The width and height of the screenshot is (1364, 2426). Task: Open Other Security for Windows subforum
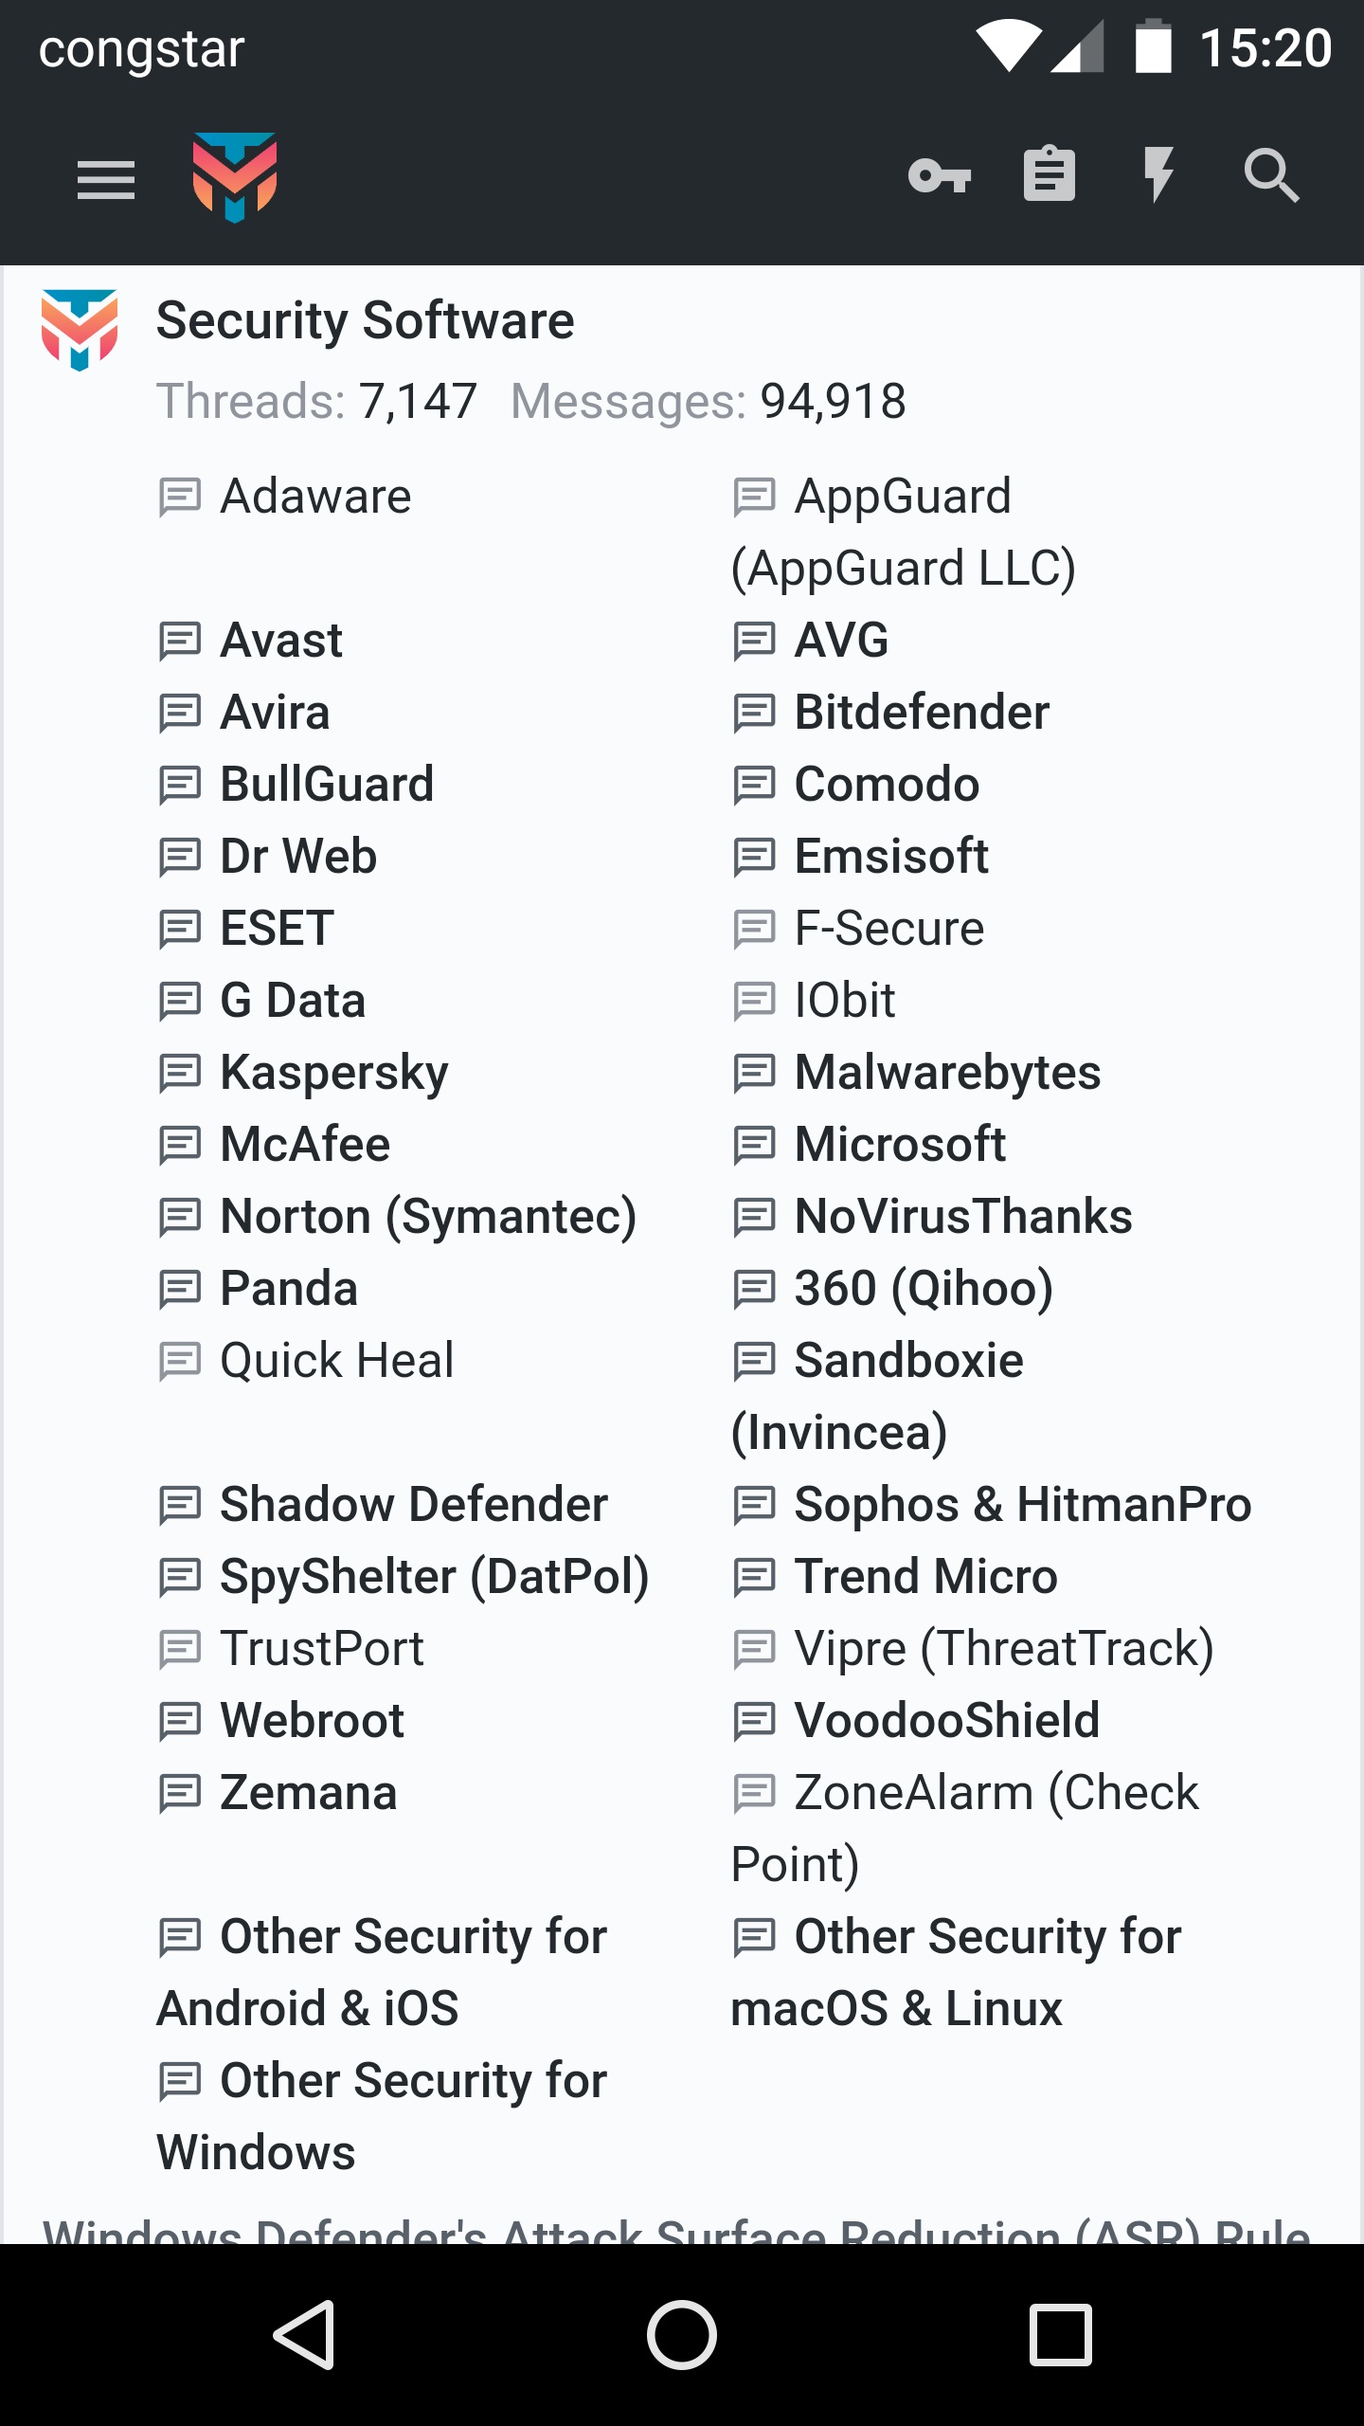pyautogui.click(x=382, y=2116)
